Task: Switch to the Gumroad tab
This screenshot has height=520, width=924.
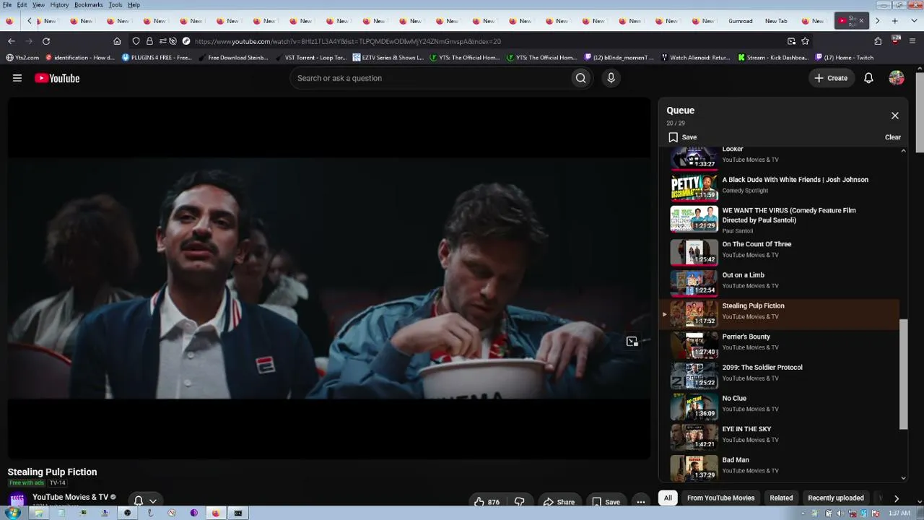Action: tap(740, 21)
